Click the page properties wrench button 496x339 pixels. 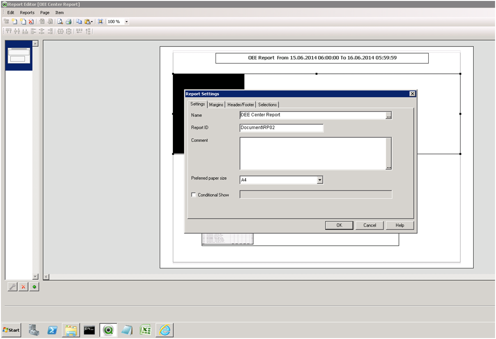pos(13,287)
